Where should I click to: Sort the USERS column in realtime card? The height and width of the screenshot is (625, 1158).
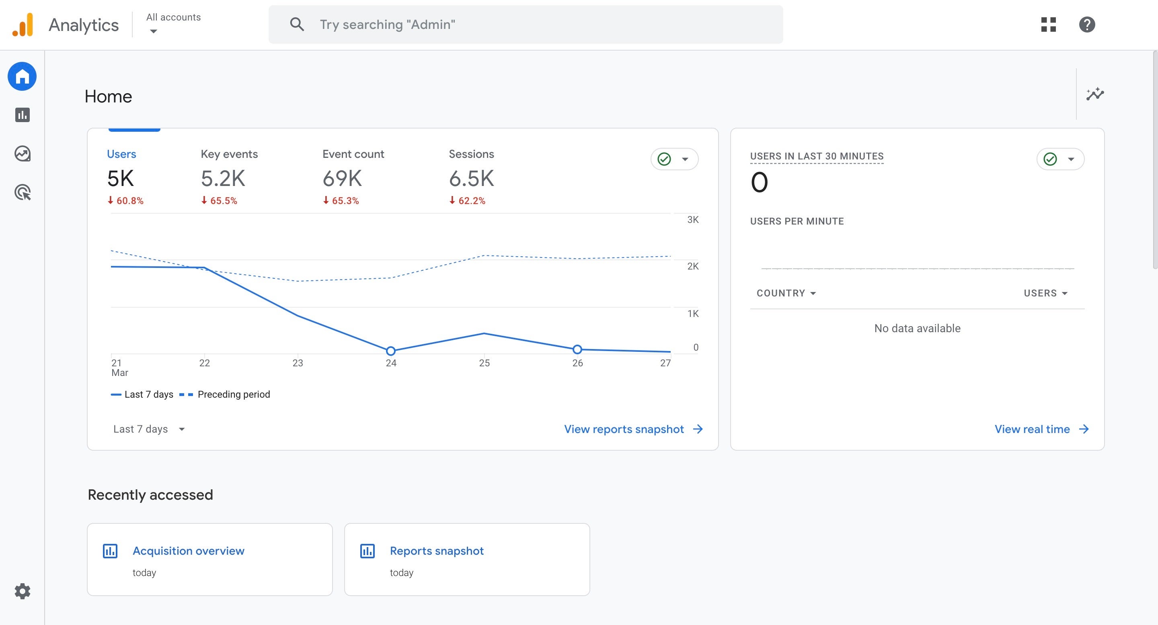click(1045, 293)
